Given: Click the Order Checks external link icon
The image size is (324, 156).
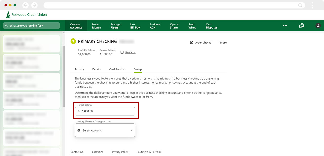Looking at the screenshot, I should click(192, 42).
